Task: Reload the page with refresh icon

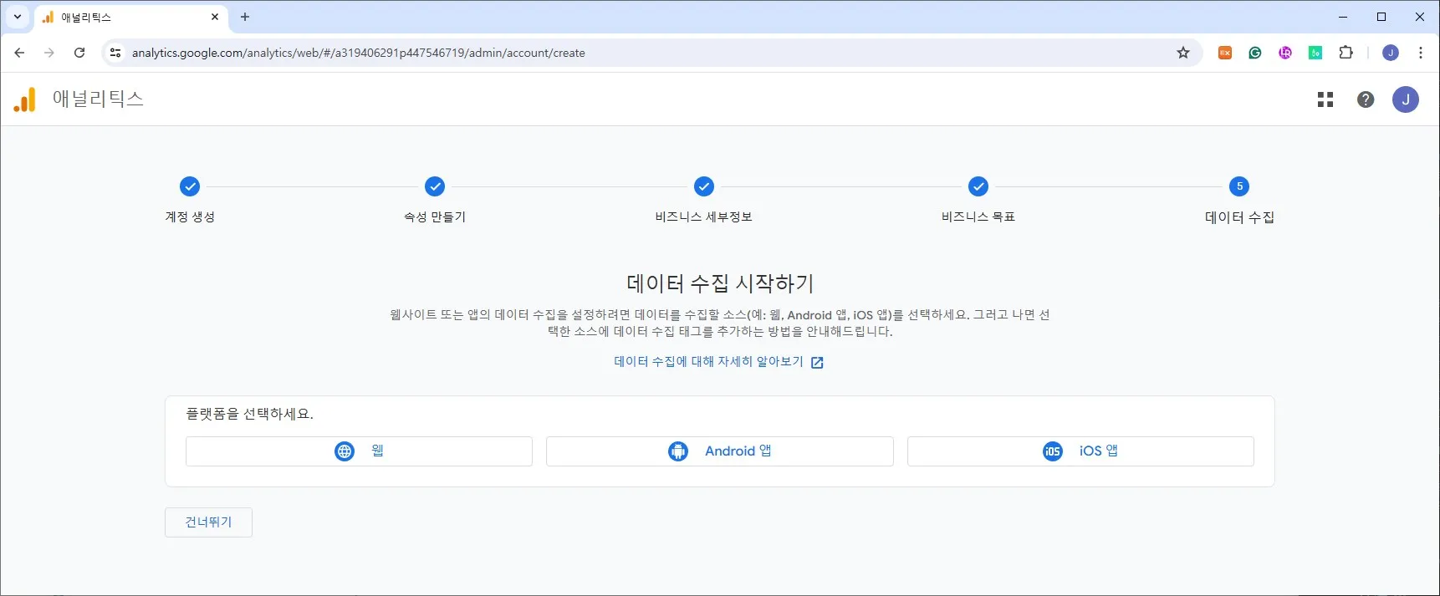Action: pyautogui.click(x=79, y=53)
